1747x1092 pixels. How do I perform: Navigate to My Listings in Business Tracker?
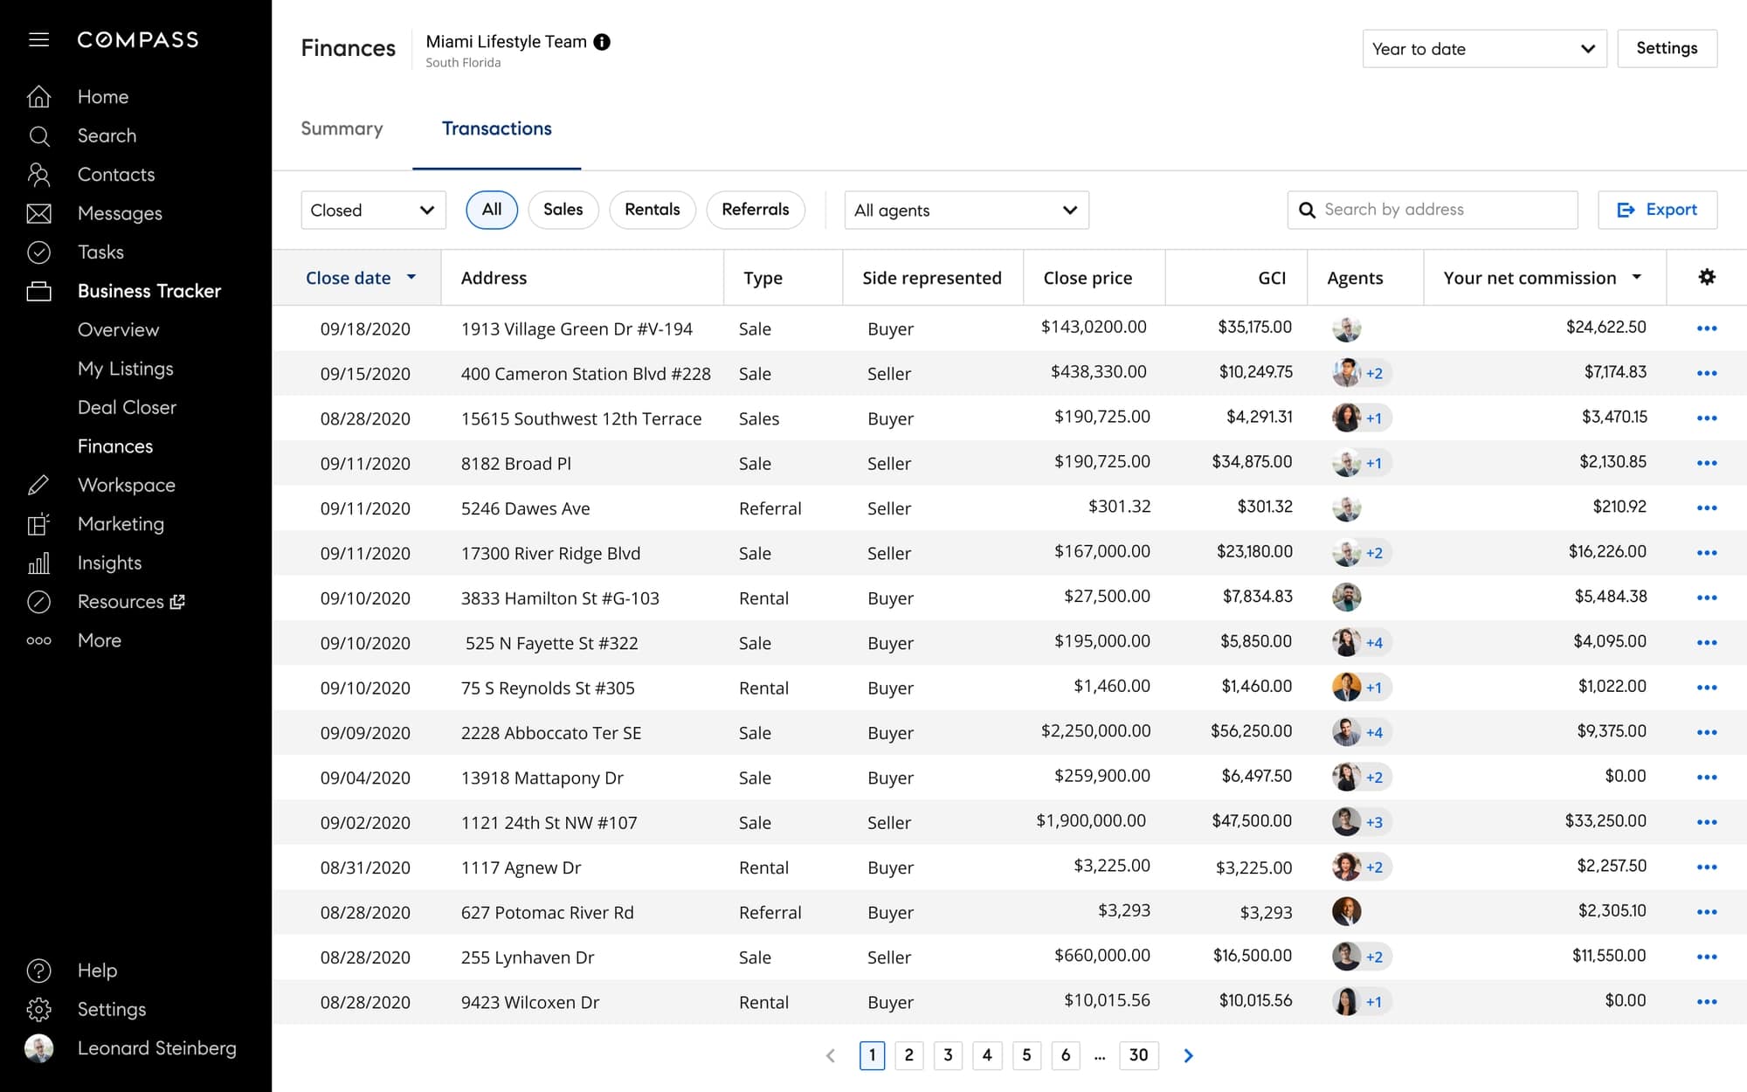point(125,368)
